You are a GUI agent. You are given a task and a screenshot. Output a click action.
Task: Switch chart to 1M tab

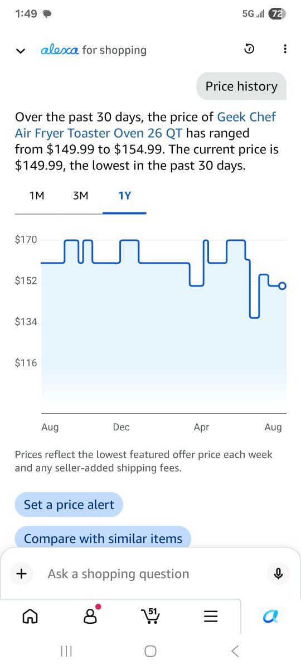click(x=37, y=196)
